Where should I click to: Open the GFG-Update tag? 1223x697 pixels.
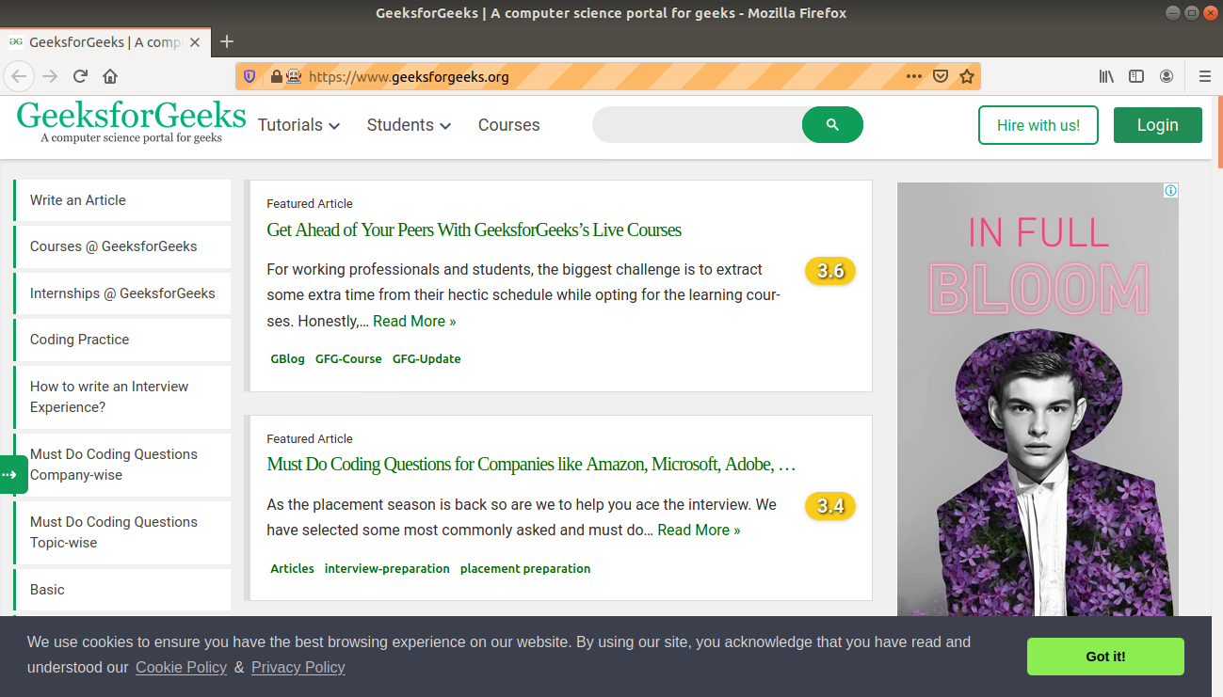tap(426, 359)
